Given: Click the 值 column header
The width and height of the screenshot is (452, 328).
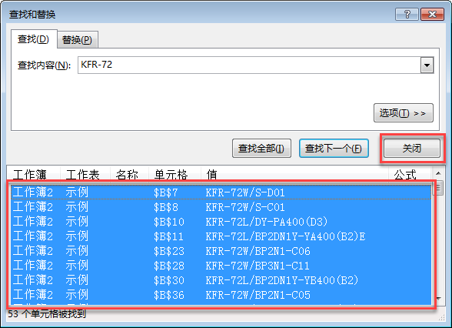Looking at the screenshot, I should [x=294, y=174].
